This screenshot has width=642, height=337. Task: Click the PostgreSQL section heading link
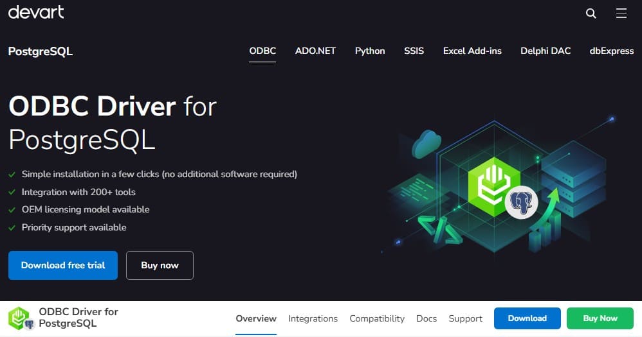tap(41, 51)
